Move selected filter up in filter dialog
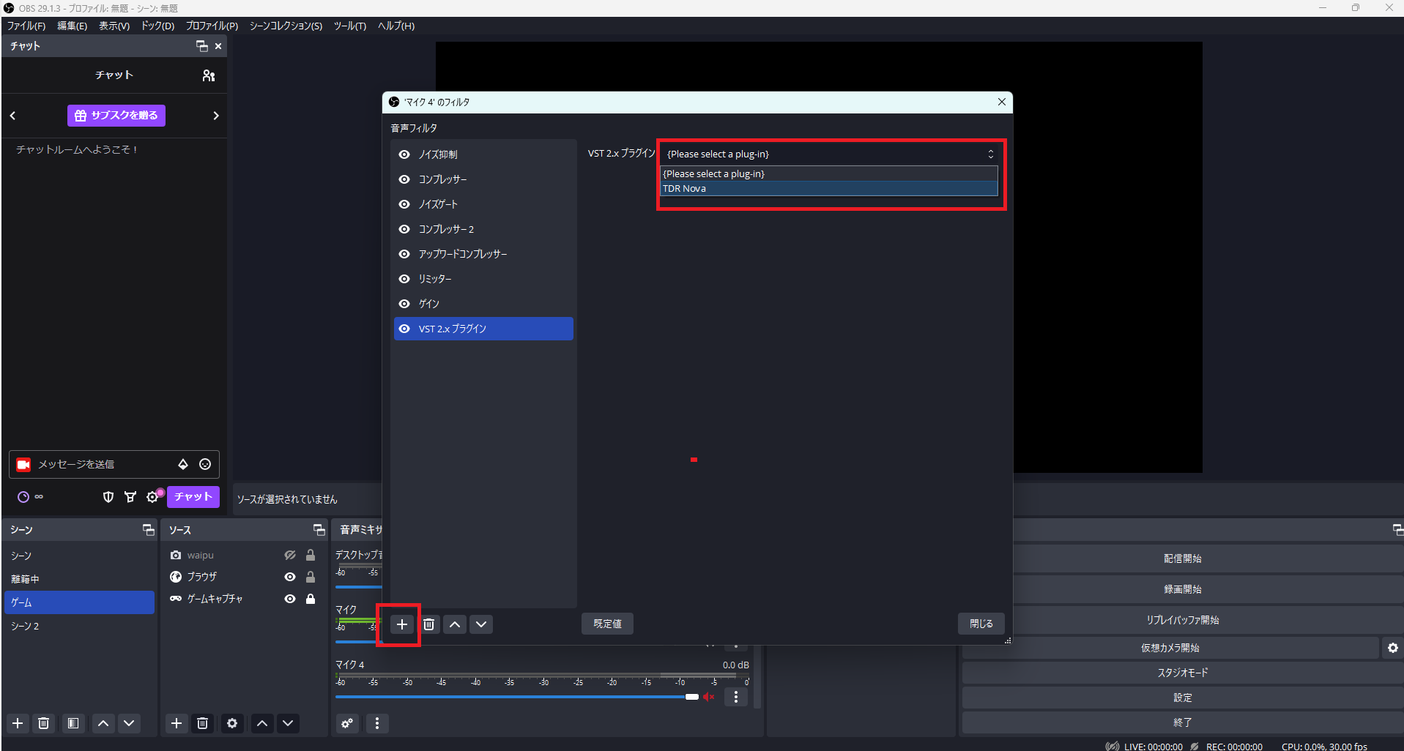 455,624
